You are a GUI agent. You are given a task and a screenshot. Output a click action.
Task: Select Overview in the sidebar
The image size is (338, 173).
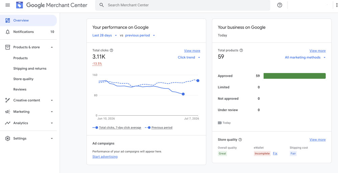pyautogui.click(x=28, y=21)
